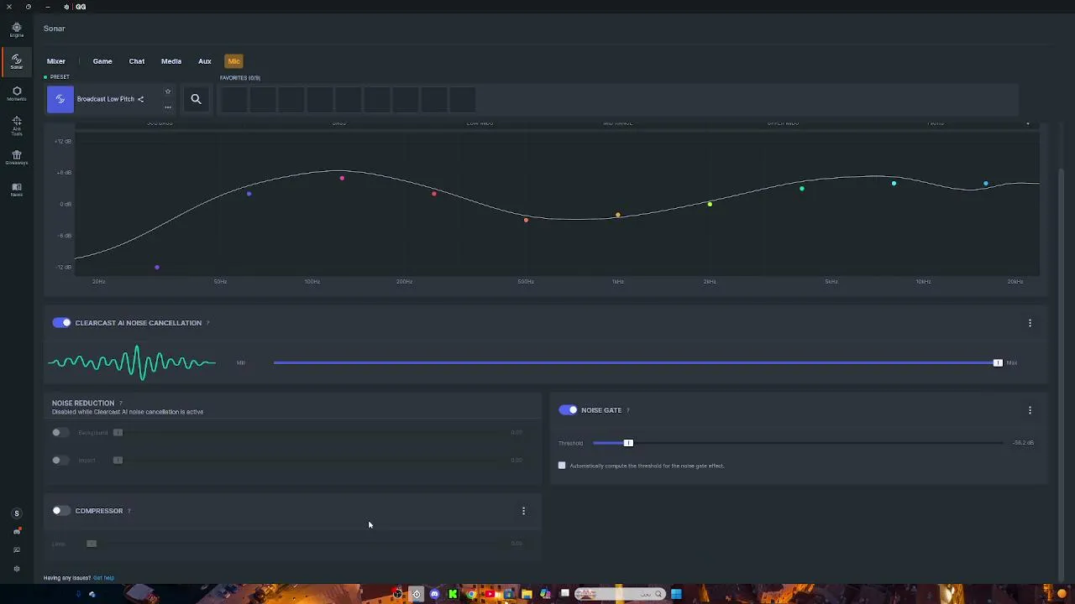Select the purple EQ band point
The width and height of the screenshot is (1075, 604).
(157, 268)
